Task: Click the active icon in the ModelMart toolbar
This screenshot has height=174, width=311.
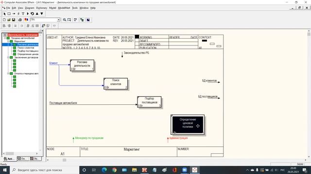Action: (43, 26)
